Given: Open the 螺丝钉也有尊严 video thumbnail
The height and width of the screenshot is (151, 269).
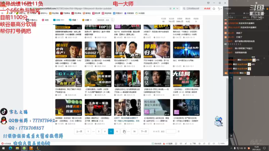Looking at the screenshot, I should (x=69, y=50).
